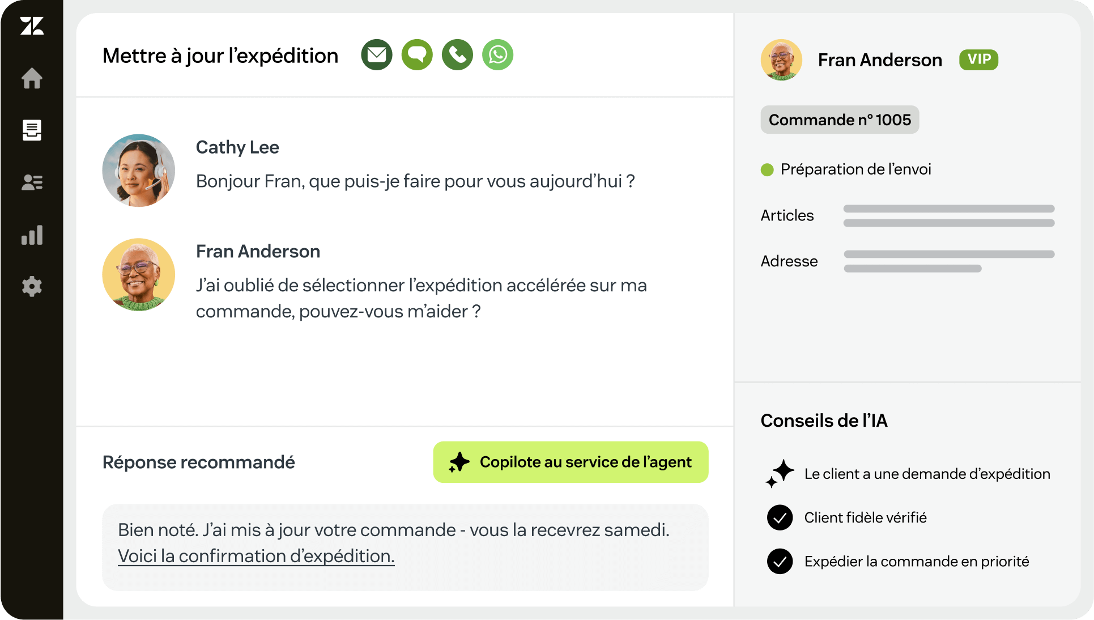
Task: Click the green VIP badge
Action: [x=978, y=60]
